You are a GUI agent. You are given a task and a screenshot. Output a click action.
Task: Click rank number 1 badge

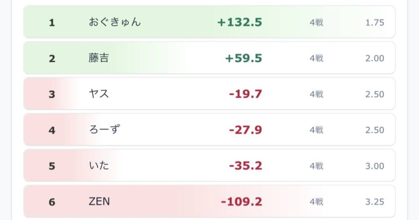click(x=52, y=22)
